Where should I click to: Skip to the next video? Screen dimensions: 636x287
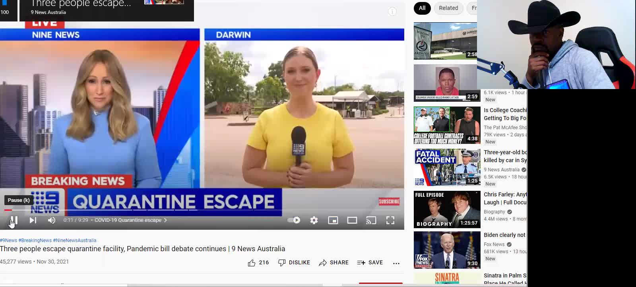33,220
